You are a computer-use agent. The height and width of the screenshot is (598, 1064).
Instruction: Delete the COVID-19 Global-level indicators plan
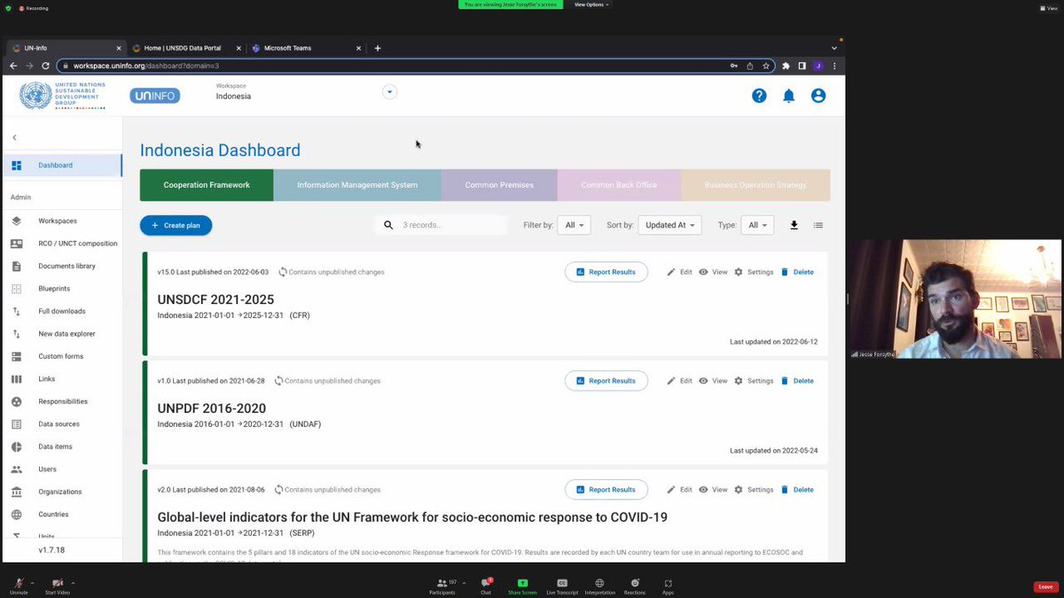pos(797,490)
